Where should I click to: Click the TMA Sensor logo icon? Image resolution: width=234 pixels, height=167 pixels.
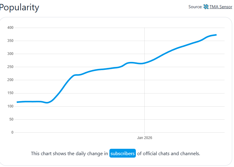pyautogui.click(x=206, y=7)
